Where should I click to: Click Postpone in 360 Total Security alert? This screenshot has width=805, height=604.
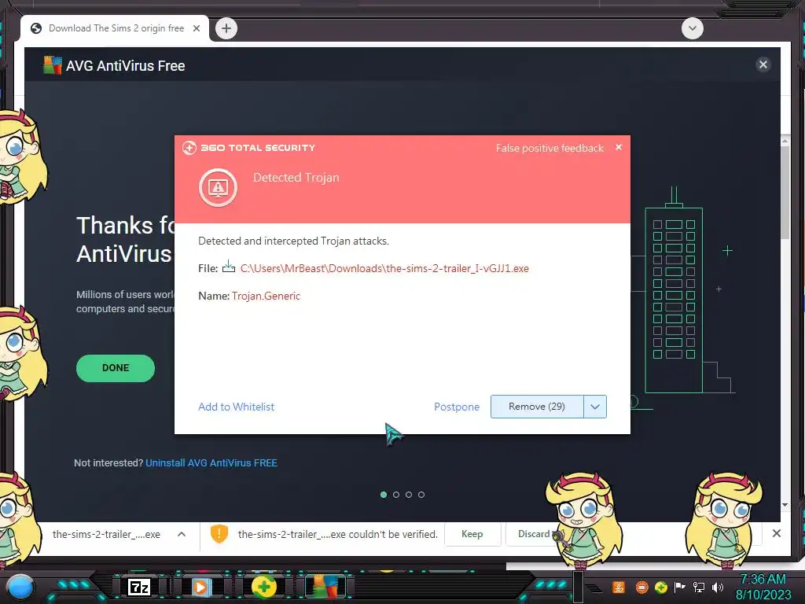coord(457,407)
